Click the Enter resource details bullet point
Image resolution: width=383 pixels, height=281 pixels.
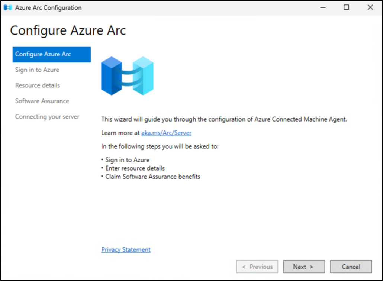click(x=135, y=168)
